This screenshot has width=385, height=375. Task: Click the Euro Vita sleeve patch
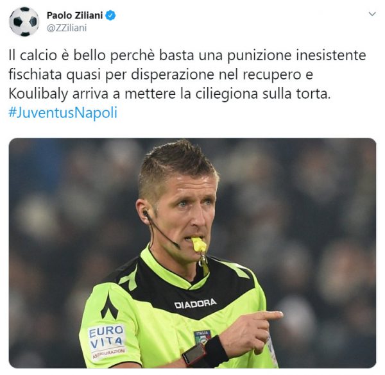pyautogui.click(x=107, y=342)
